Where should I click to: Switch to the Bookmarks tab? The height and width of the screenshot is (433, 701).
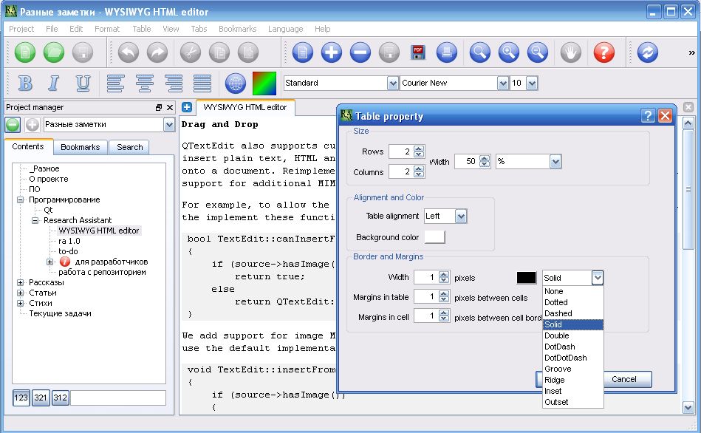pyautogui.click(x=80, y=147)
